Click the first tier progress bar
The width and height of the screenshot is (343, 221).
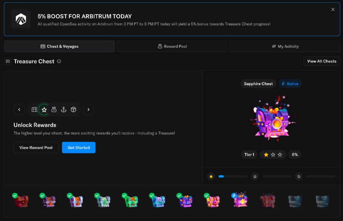[232, 176]
